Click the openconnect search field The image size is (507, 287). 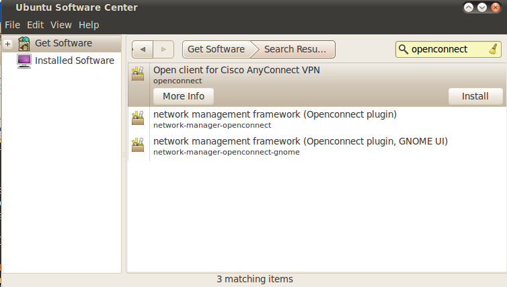pos(448,50)
